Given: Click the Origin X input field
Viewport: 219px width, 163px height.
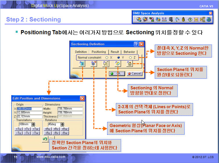Looking at the screenshot, I should (x=26, y=109).
